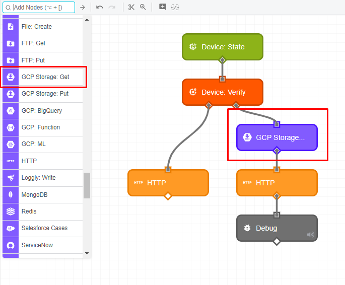Image resolution: width=345 pixels, height=285 pixels.
Task: Click the arrow icon next to search
Action: [x=83, y=8]
